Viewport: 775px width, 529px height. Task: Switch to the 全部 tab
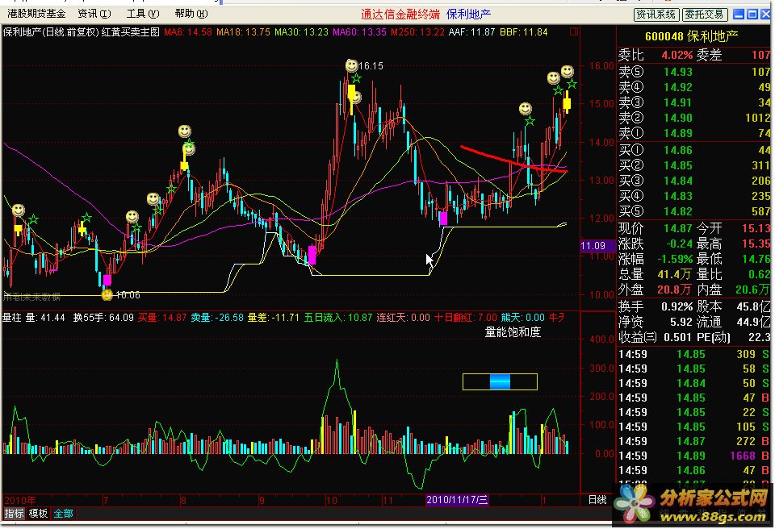click(63, 513)
